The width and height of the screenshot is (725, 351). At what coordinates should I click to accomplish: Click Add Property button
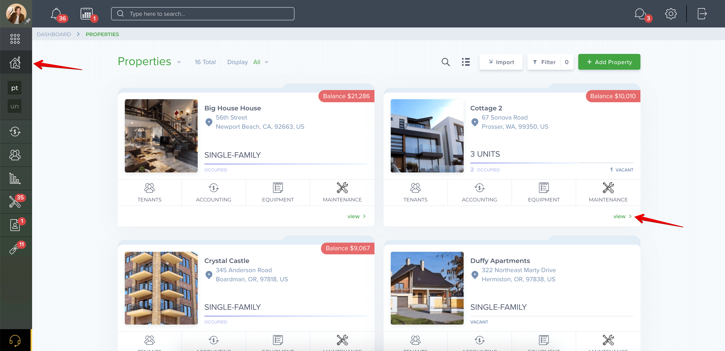coord(609,62)
